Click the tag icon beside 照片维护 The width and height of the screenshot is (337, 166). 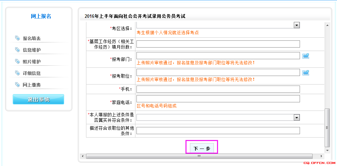(17, 61)
